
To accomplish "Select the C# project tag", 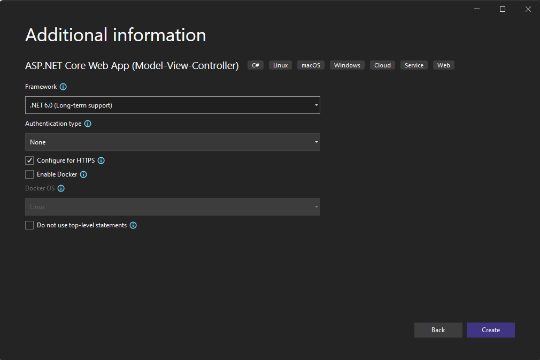I will point(255,65).
